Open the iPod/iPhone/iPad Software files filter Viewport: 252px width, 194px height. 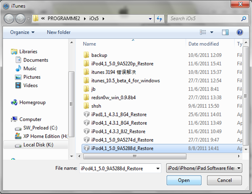(204, 168)
